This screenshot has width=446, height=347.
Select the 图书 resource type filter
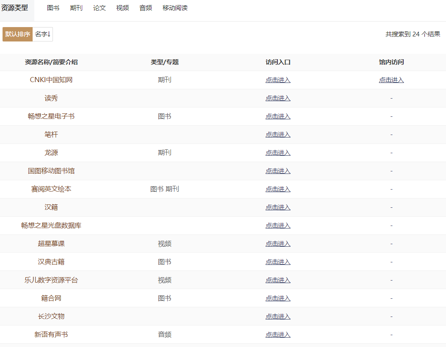(53, 8)
